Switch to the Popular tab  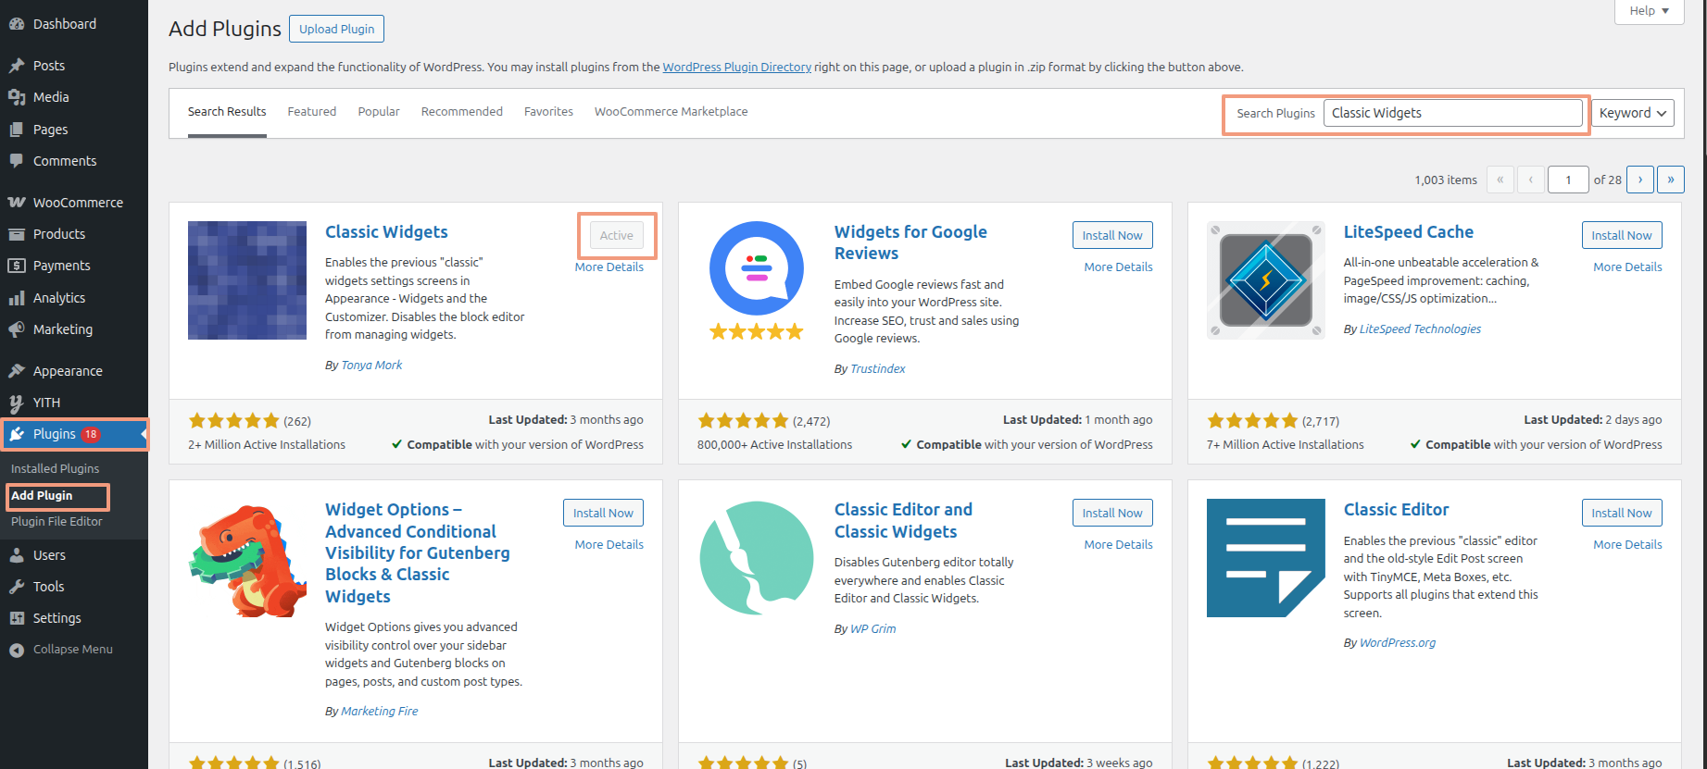[x=379, y=112]
